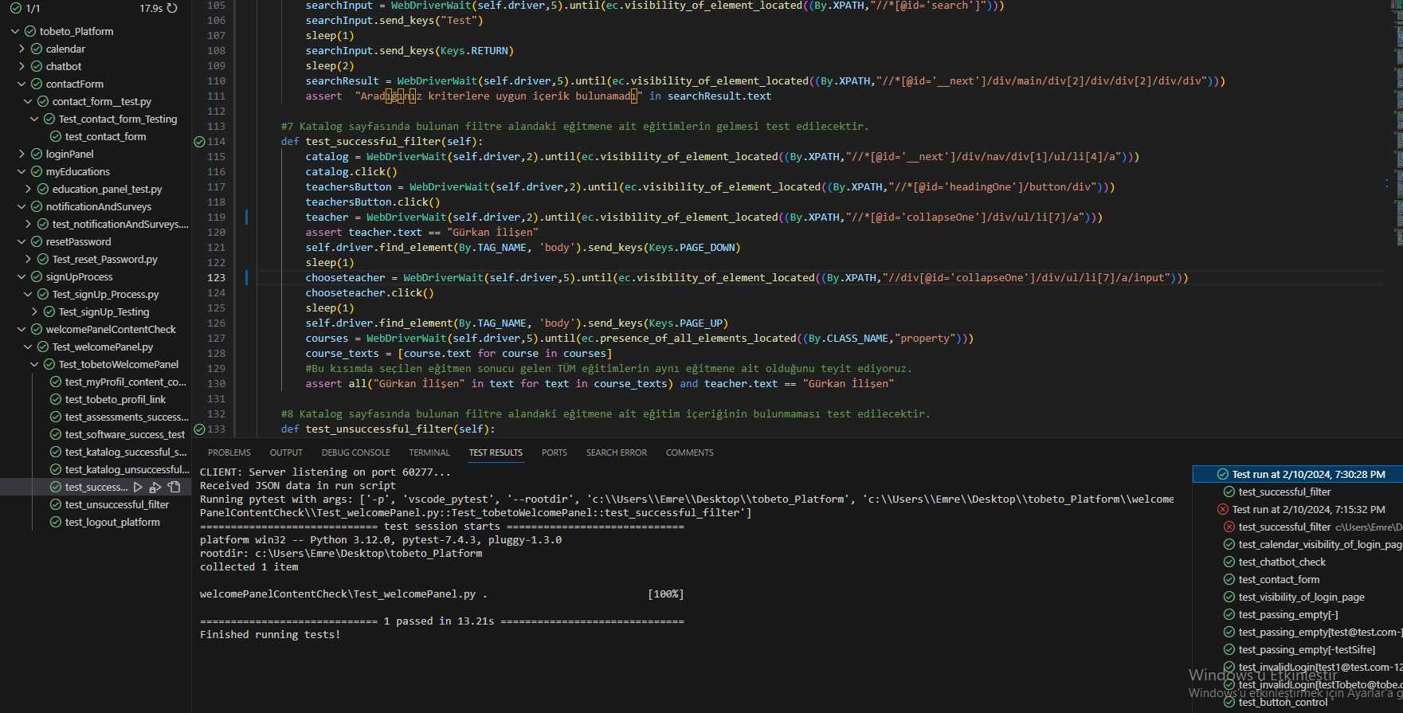Debug the test_success... test
This screenshot has width=1403, height=713.
155,487
